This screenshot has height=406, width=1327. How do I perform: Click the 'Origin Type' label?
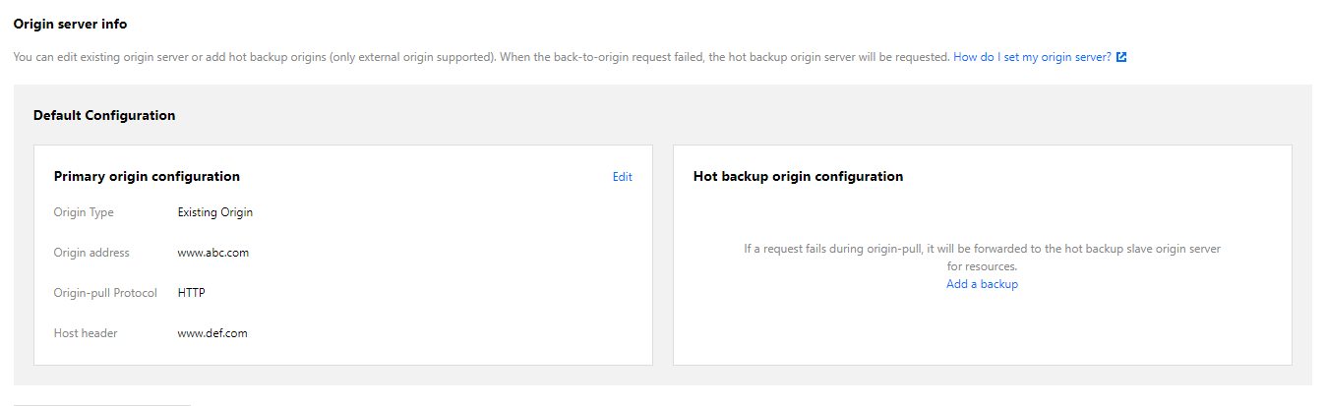(x=84, y=212)
